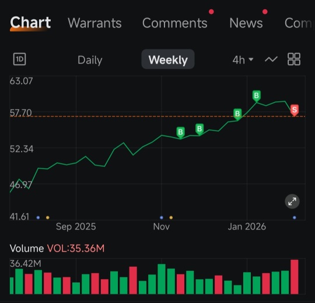Tap the red S sell marker
Image resolution: width=315 pixels, height=303 pixels.
(x=295, y=110)
